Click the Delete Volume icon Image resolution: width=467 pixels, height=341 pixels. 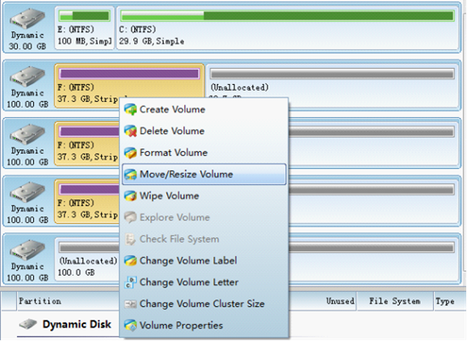click(131, 131)
